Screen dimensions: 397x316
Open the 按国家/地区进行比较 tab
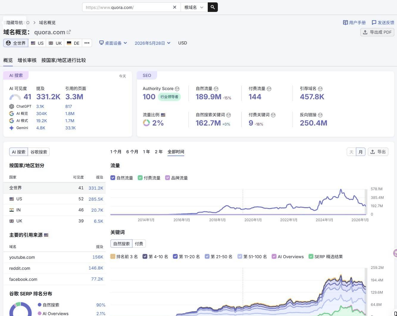tap(64, 60)
